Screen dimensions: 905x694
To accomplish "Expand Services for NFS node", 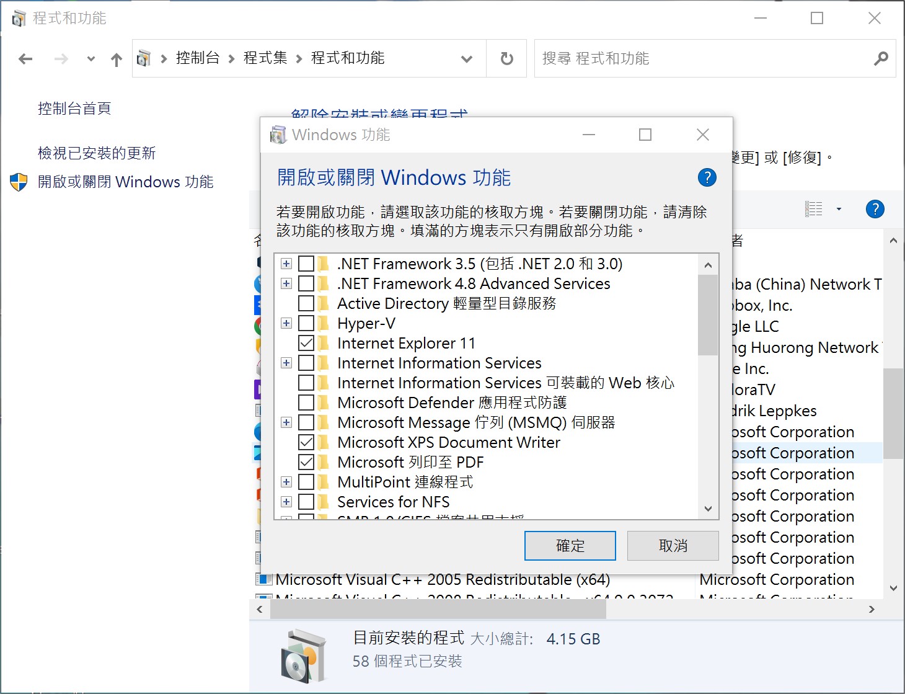I will 286,502.
